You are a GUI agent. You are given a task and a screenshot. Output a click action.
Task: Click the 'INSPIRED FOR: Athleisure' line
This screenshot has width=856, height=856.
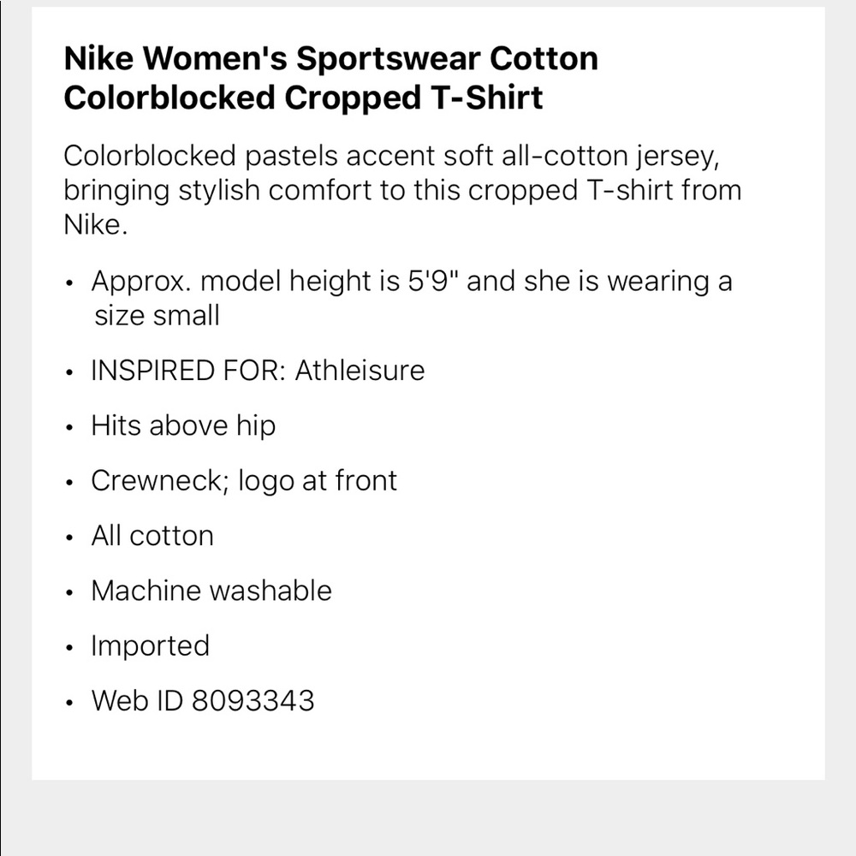point(258,371)
